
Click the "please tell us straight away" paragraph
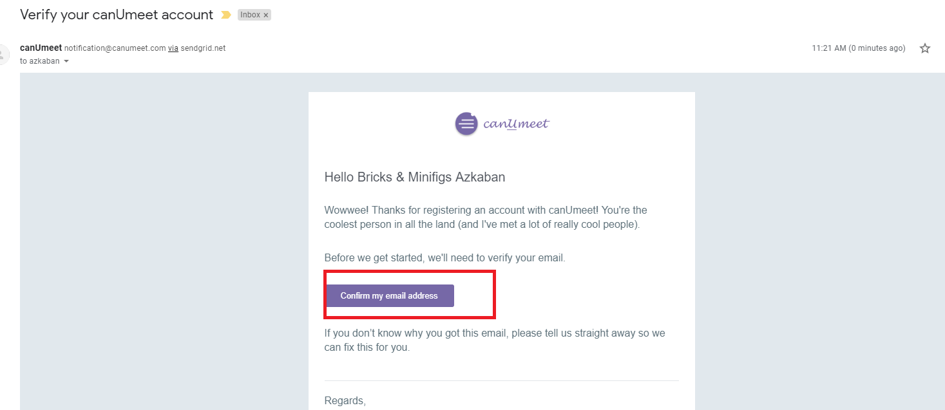click(x=495, y=340)
